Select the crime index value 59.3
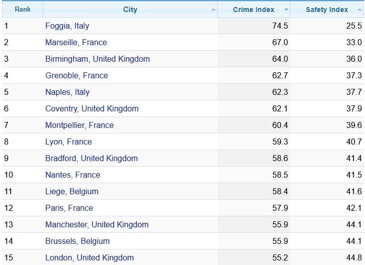 (280, 142)
